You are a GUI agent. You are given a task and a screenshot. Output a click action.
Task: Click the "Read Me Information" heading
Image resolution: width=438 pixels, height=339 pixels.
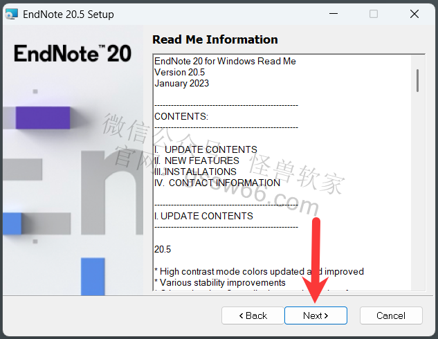pyautogui.click(x=215, y=39)
